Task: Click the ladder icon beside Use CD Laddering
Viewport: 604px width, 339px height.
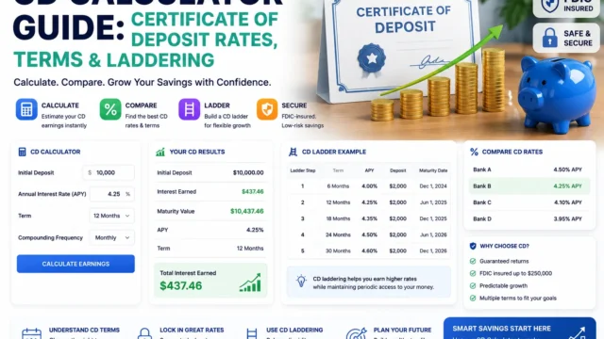Action: 252,333
